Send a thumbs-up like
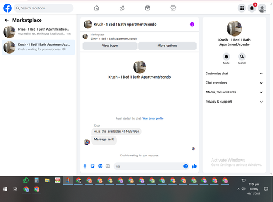 click(194, 166)
